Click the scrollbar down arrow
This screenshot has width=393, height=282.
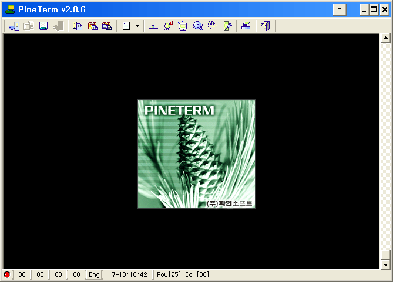[385, 265]
